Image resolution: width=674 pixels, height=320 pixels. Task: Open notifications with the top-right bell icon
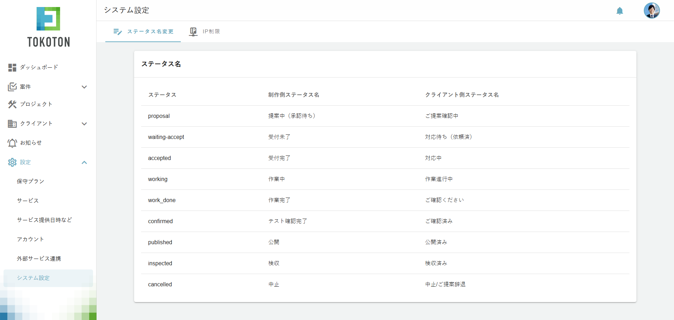[620, 11]
